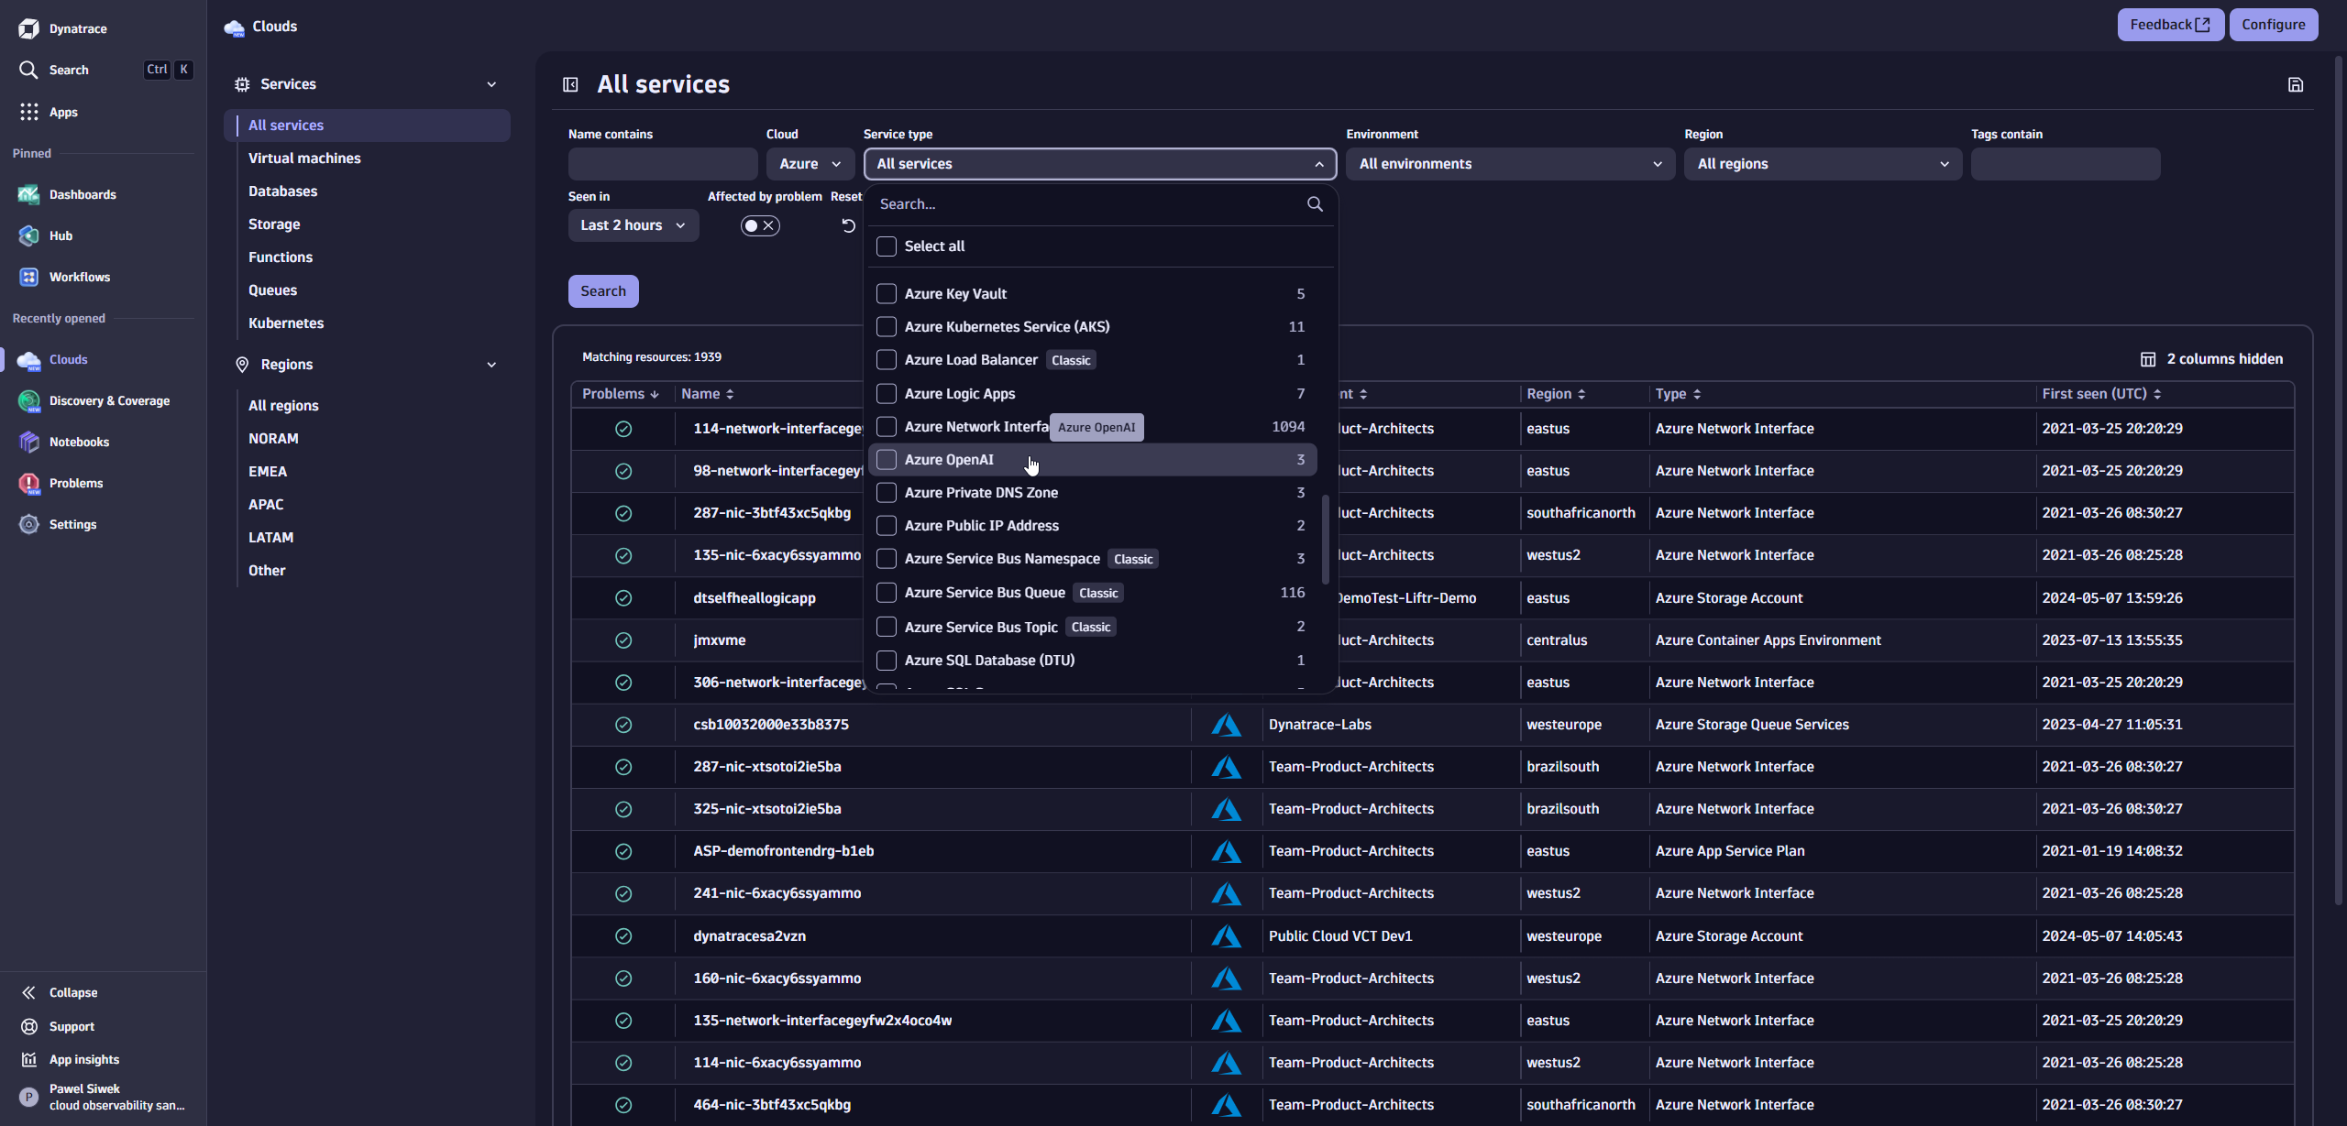Toggle the Affected by problem switch

coord(759,224)
